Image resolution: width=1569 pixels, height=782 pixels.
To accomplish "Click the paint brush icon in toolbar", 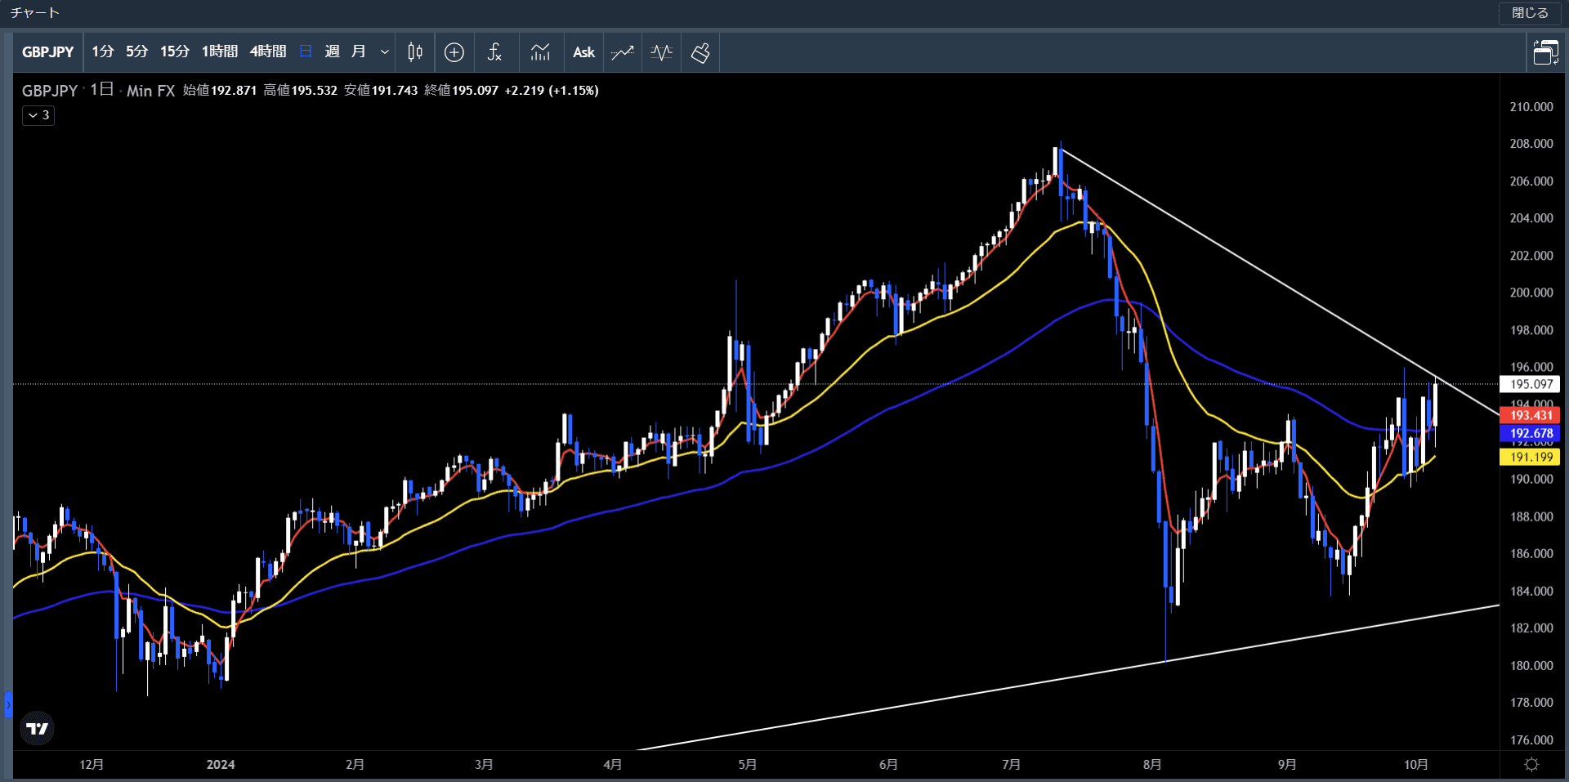I will [700, 52].
